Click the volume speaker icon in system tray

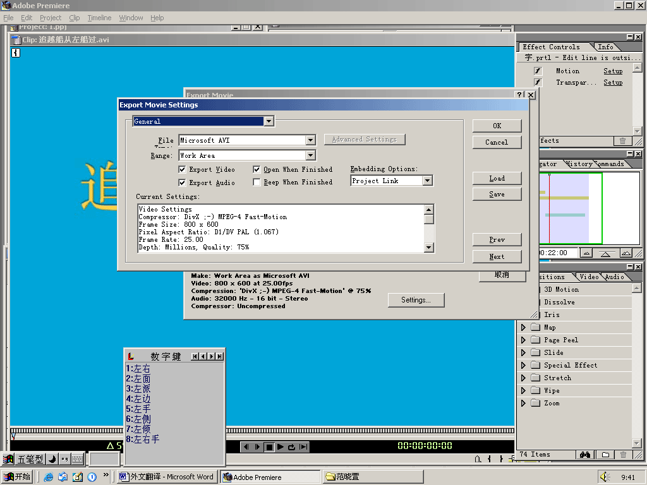(605, 477)
